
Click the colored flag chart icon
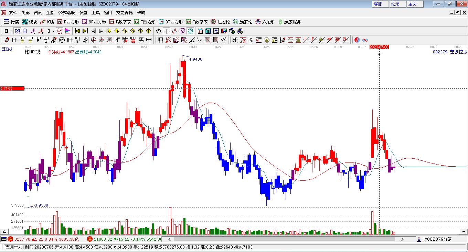(x=68, y=31)
